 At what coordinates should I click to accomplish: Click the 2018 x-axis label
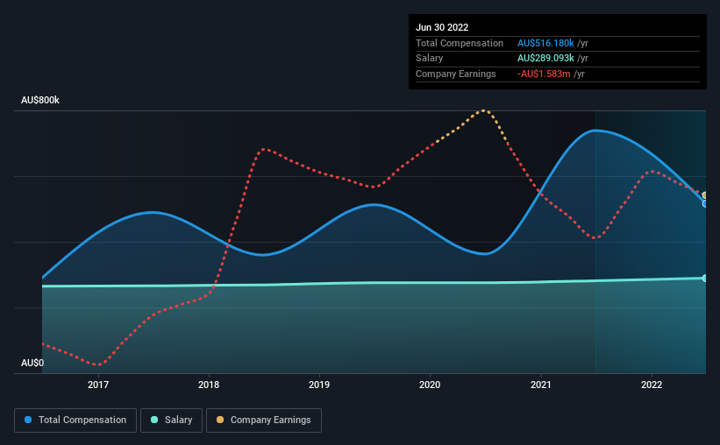pos(209,385)
